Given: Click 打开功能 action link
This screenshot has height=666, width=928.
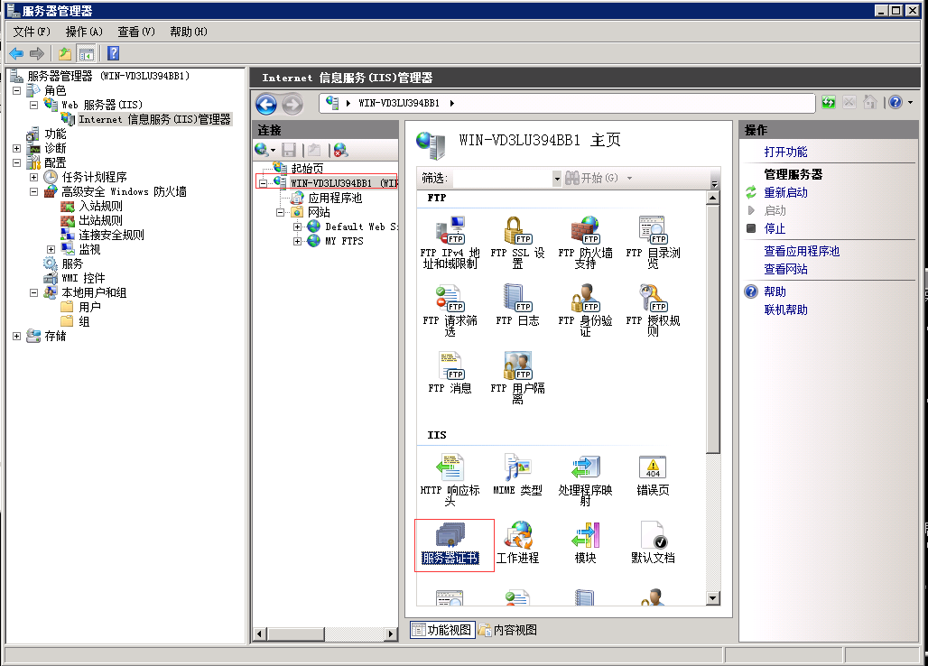Looking at the screenshot, I should pyautogui.click(x=785, y=152).
